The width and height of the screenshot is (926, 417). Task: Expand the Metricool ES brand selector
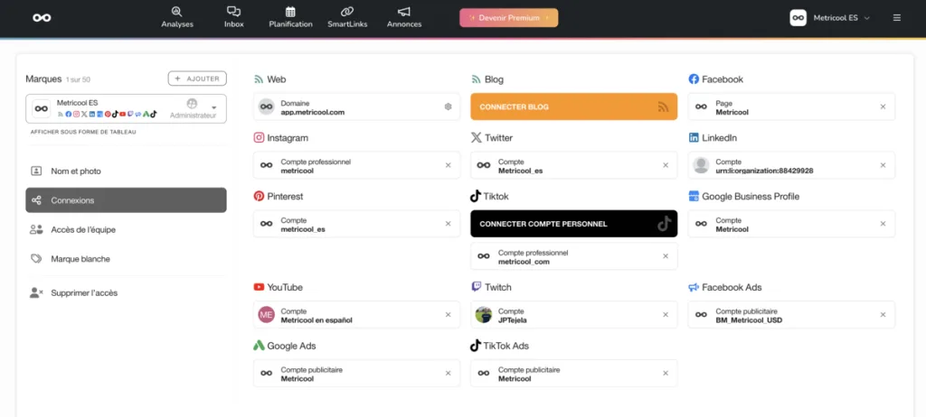[x=126, y=108]
